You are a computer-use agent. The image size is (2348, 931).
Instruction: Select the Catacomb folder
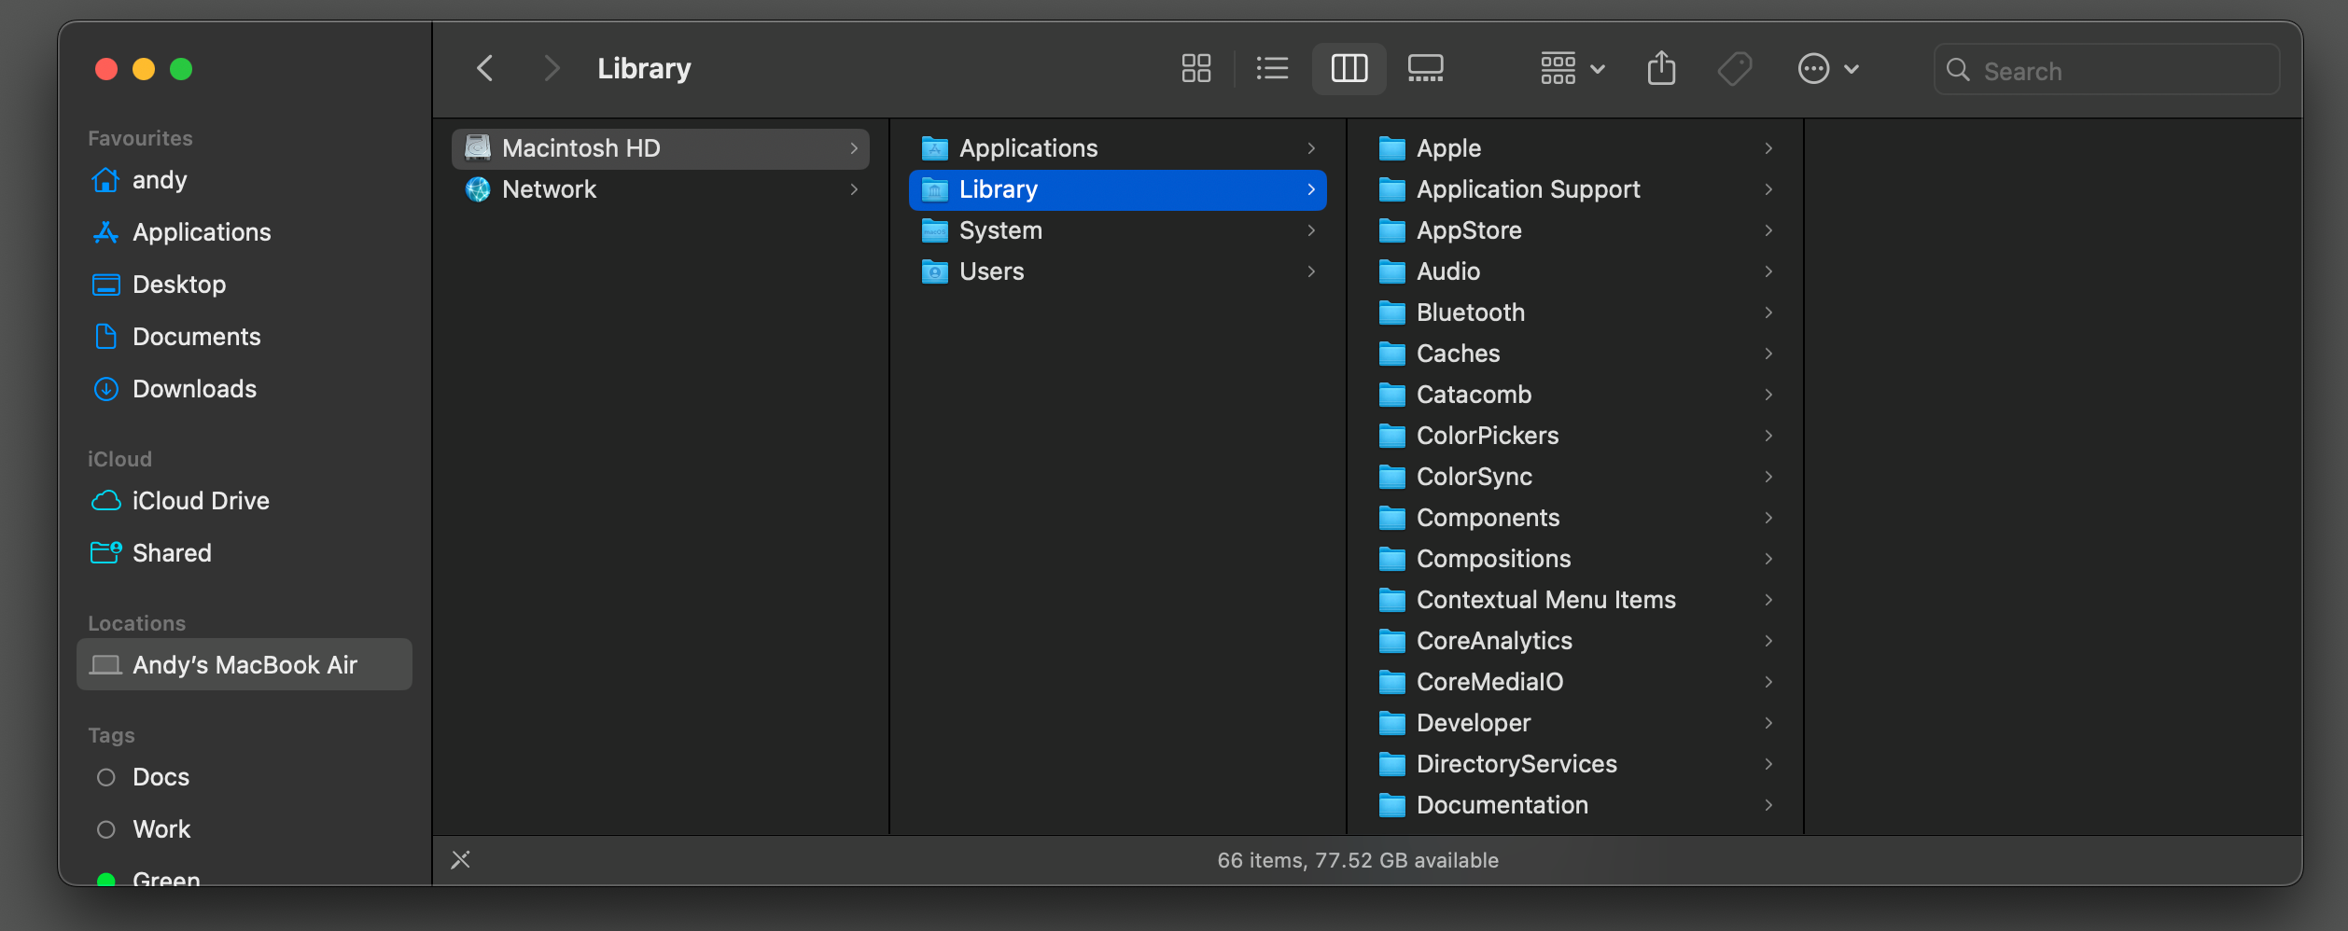[1575, 395]
